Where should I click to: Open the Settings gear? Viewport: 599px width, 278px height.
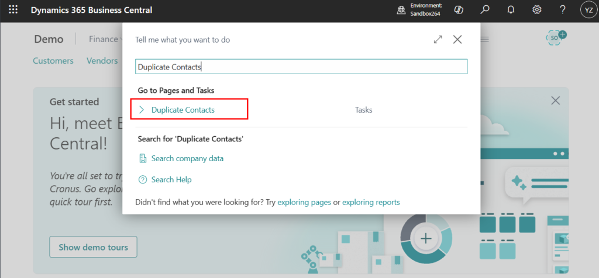pos(536,10)
